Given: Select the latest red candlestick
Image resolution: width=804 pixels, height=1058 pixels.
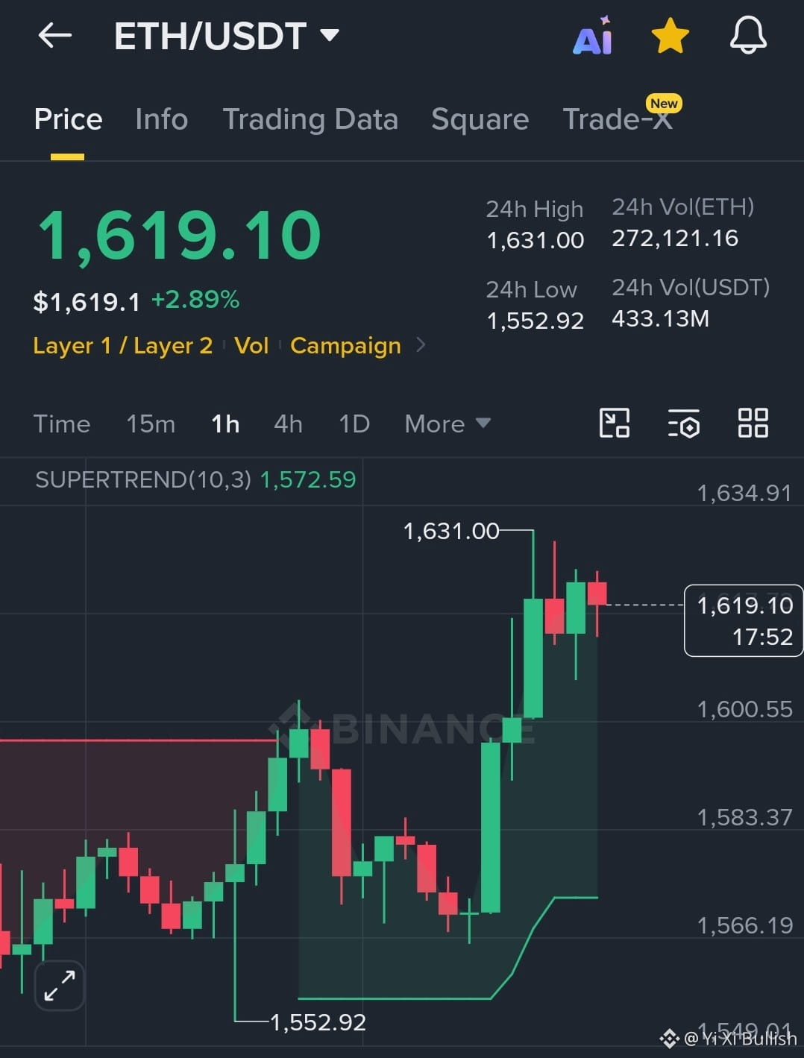Looking at the screenshot, I should (597, 593).
